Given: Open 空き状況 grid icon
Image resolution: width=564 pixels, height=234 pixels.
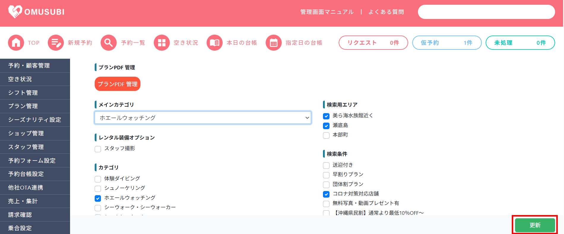Looking at the screenshot, I should click(162, 43).
